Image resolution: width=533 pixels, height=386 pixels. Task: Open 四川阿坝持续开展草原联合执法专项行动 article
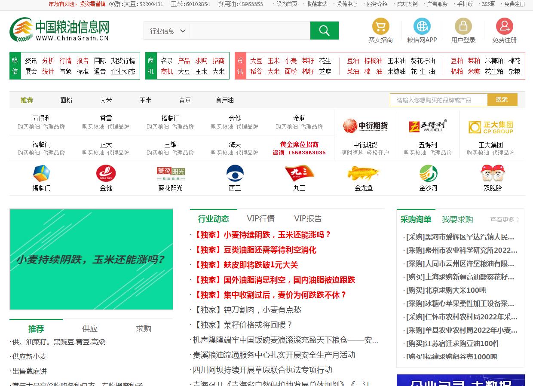pos(262,370)
